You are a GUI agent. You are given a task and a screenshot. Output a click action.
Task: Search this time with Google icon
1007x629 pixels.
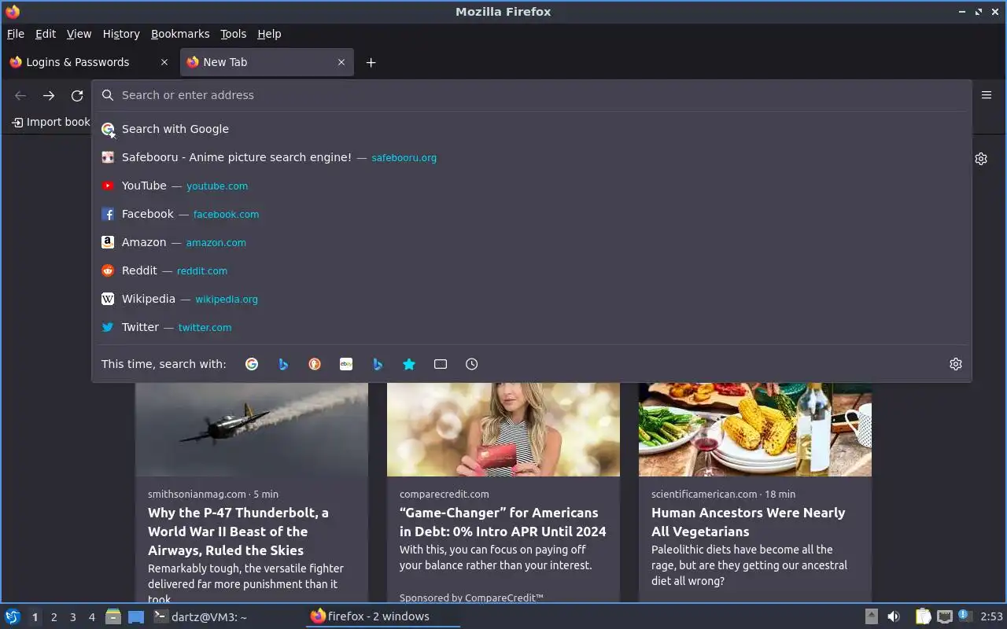[x=252, y=364]
